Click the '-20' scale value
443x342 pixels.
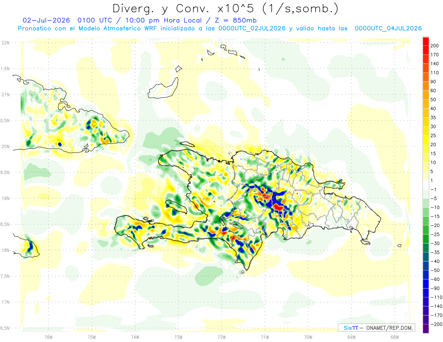(436, 225)
